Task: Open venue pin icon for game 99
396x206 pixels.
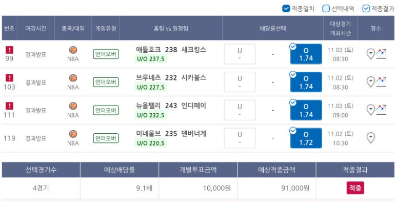Action: click(370, 54)
